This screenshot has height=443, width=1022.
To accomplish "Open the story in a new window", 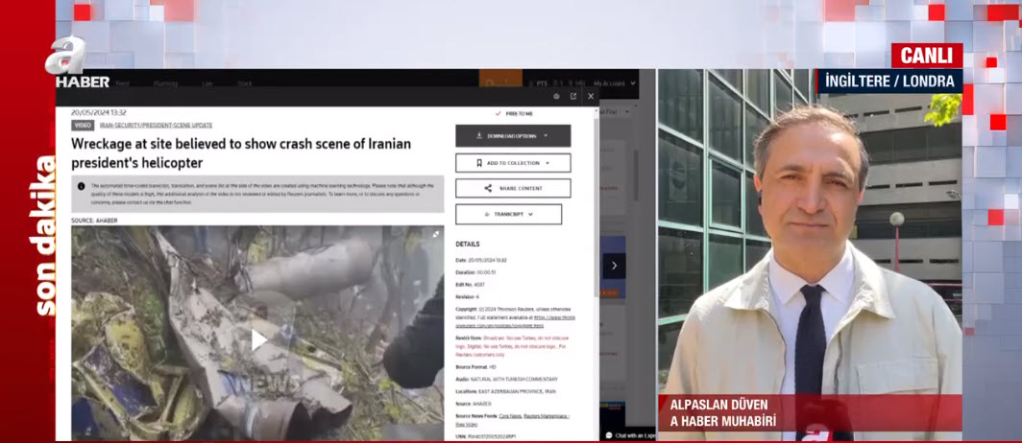I will coord(573,96).
